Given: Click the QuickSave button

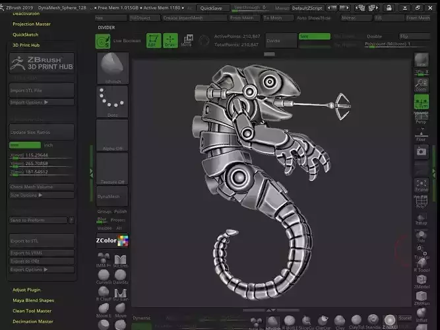Looking at the screenshot, I should (213, 8).
